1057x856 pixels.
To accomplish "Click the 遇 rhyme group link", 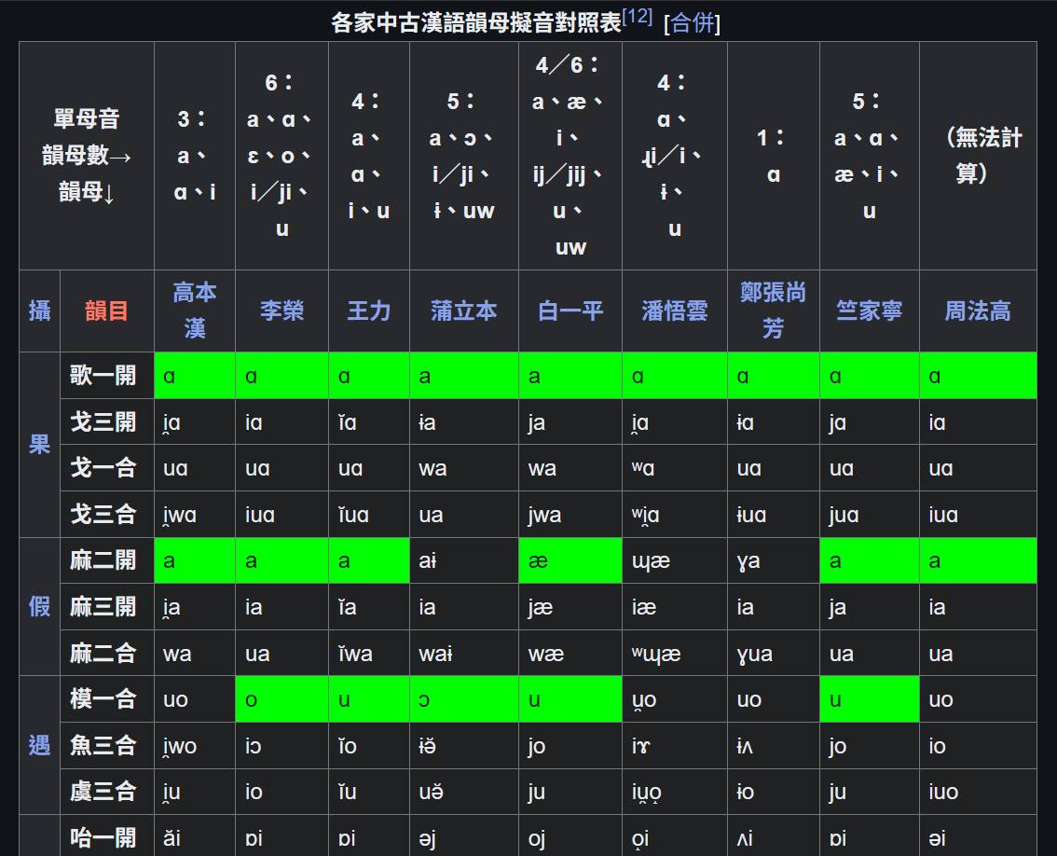I will pyautogui.click(x=39, y=745).
